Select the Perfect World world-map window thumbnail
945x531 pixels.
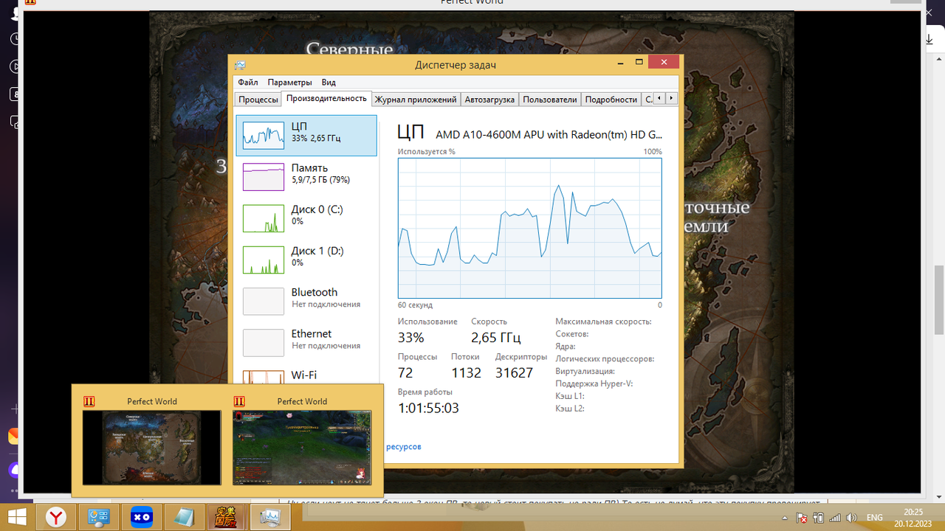tap(151, 447)
